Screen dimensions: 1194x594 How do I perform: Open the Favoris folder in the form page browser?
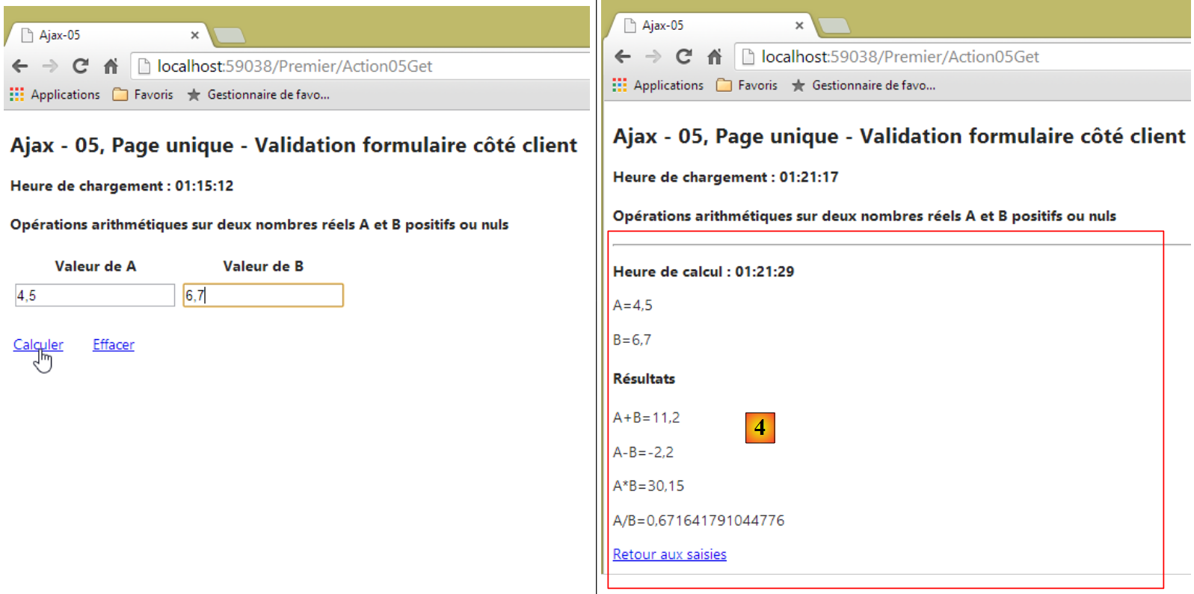tap(143, 95)
